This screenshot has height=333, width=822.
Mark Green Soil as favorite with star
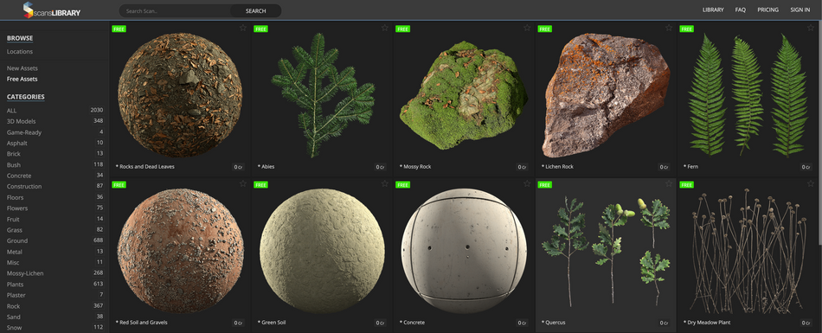[x=385, y=183]
